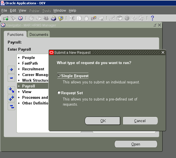Open the View menu in menu bar

[22, 11]
